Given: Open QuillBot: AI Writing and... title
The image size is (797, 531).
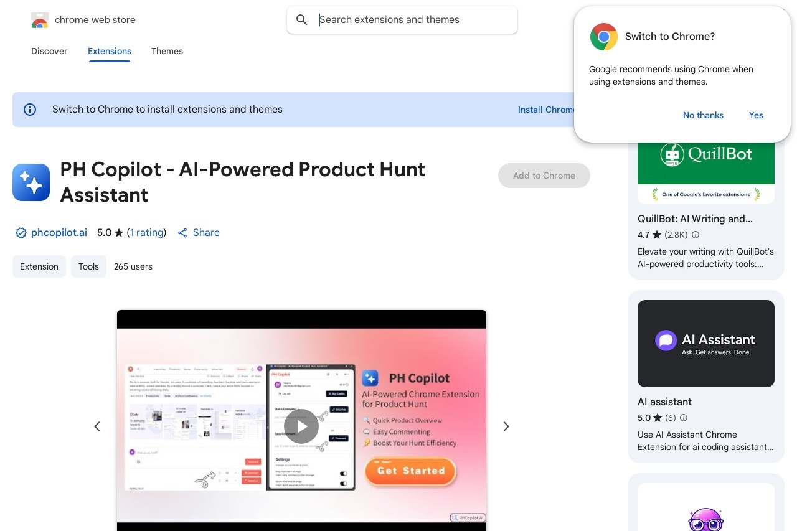Looking at the screenshot, I should [x=695, y=219].
